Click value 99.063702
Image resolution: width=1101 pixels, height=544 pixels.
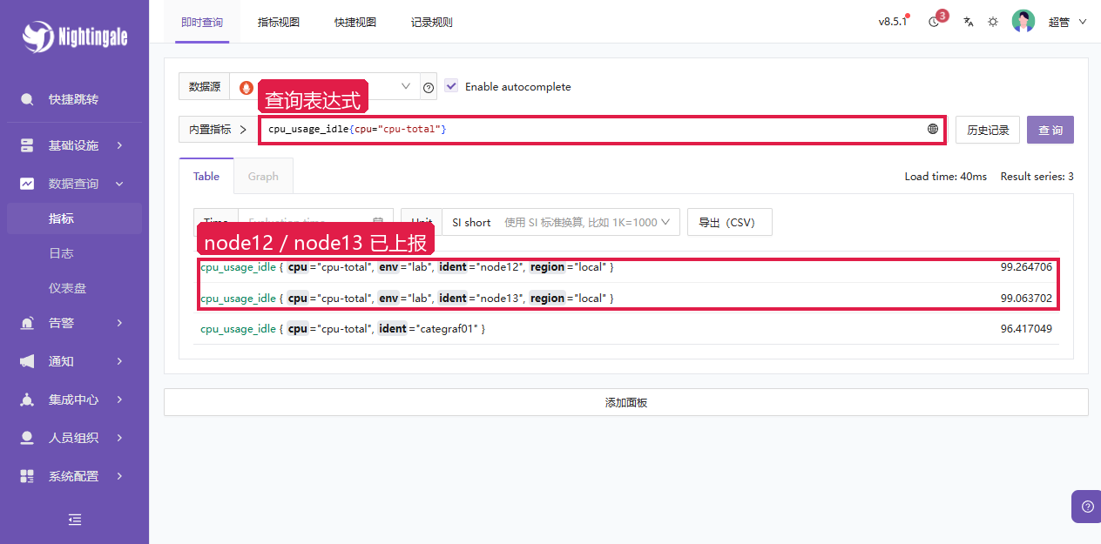click(x=1026, y=298)
